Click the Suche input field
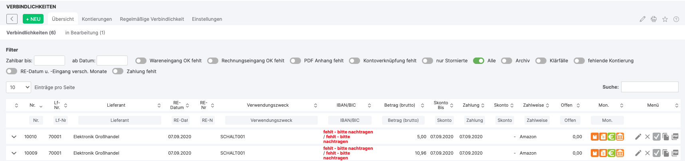This screenshot has height=161, width=685. click(x=649, y=87)
